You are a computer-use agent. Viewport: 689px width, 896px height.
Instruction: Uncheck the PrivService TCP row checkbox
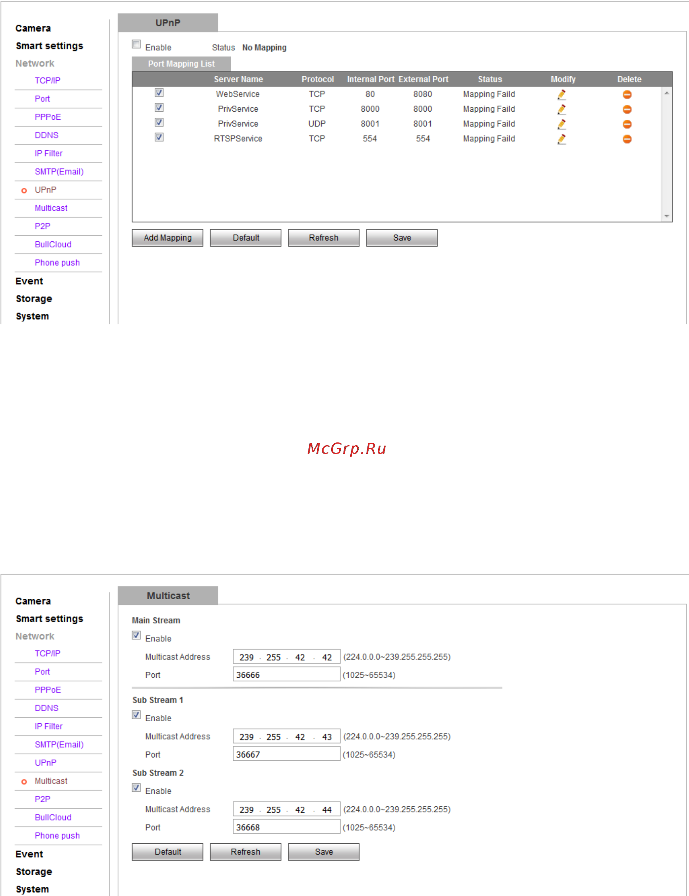[159, 107]
